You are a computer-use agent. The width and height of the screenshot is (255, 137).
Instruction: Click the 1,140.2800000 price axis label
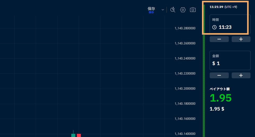(185, 28)
